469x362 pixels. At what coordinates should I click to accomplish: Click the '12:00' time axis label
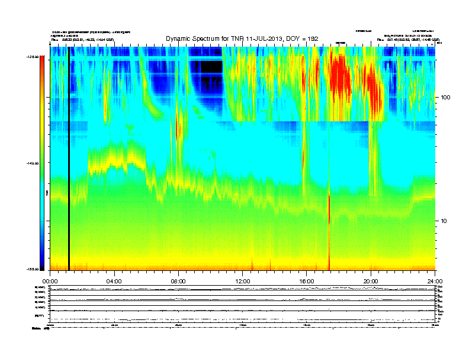(x=243, y=282)
